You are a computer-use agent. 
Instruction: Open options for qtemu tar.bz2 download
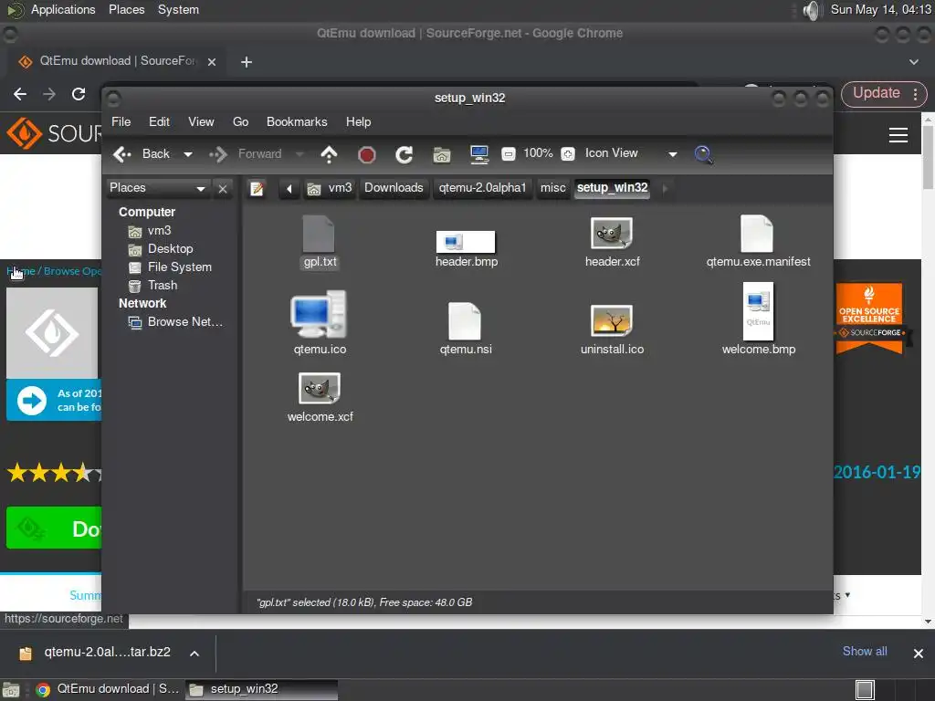pyautogui.click(x=194, y=654)
